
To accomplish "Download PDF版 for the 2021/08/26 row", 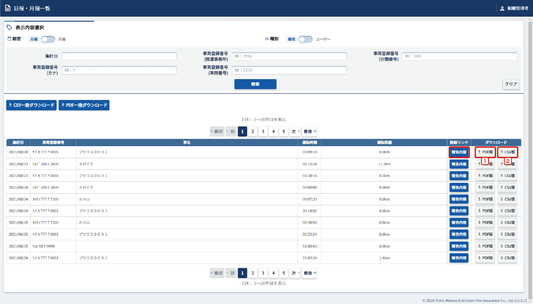I will point(485,258).
